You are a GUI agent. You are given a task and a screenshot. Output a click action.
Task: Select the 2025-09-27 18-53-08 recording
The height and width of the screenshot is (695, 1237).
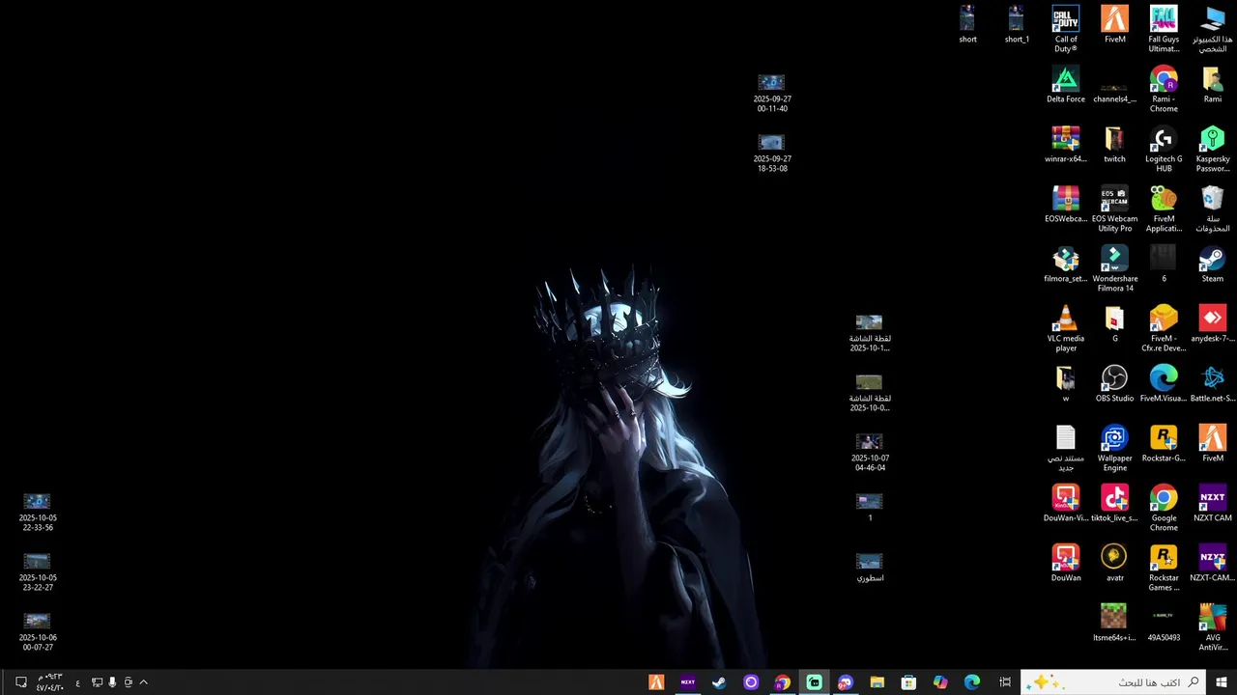tap(772, 153)
